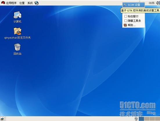The height and width of the screenshot is (121, 160).
Task: Switch to the third workspace
Action: (x=152, y=119)
